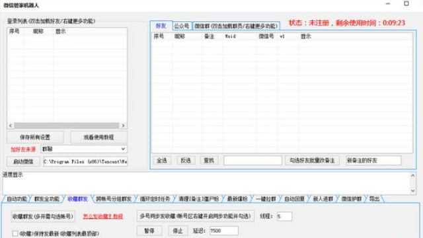
Task: Click the 保存所有设置 button
Action: point(35,138)
